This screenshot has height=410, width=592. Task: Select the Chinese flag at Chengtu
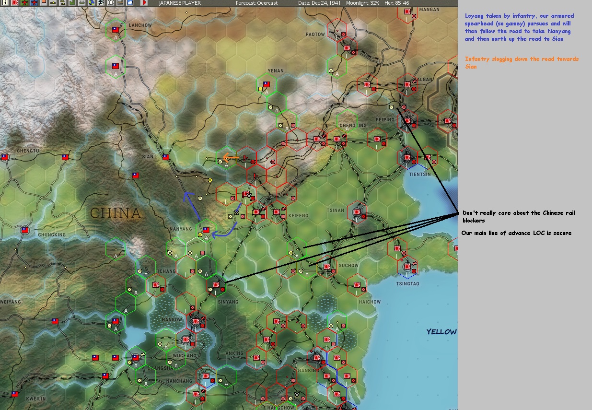click(4, 157)
